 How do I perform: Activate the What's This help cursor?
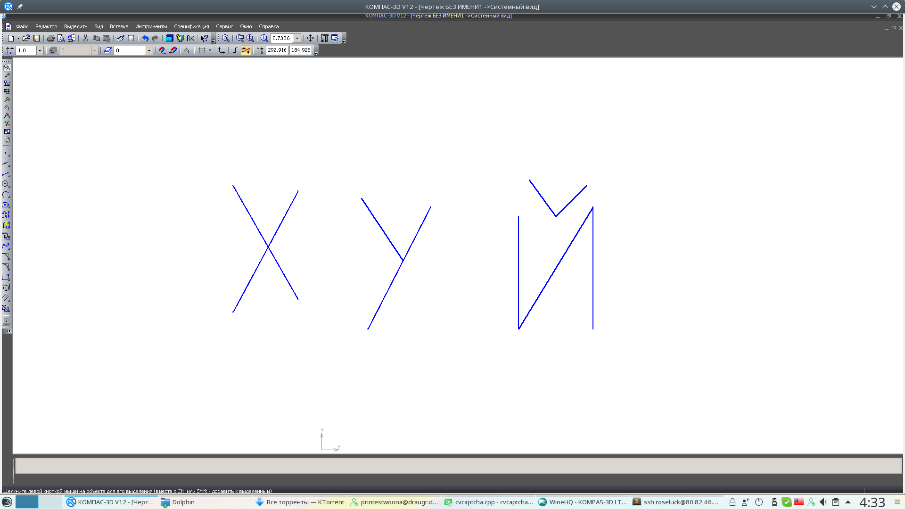(204, 38)
